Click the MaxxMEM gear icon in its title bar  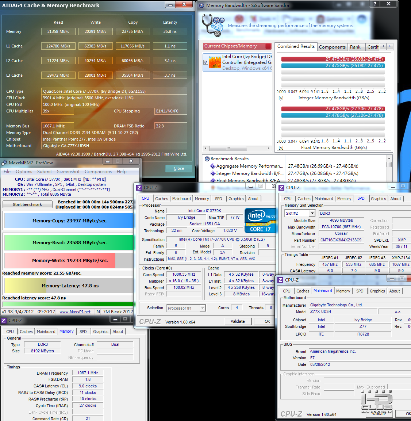4,162
